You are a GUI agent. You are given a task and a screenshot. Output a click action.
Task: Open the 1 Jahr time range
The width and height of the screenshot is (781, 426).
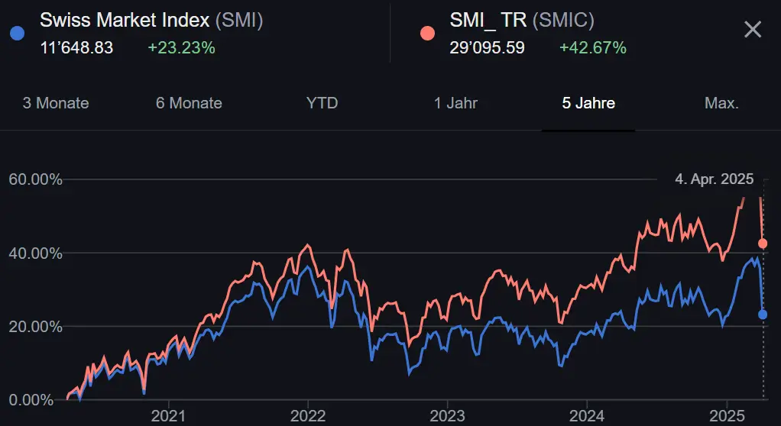coord(455,103)
